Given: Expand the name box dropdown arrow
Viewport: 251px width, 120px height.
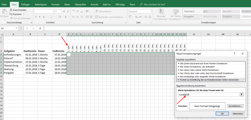Looking at the screenshot, I should click(x=21, y=28).
